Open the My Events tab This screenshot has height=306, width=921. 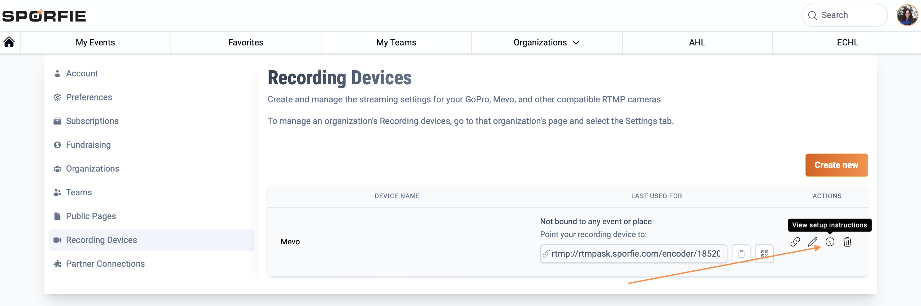click(x=95, y=43)
